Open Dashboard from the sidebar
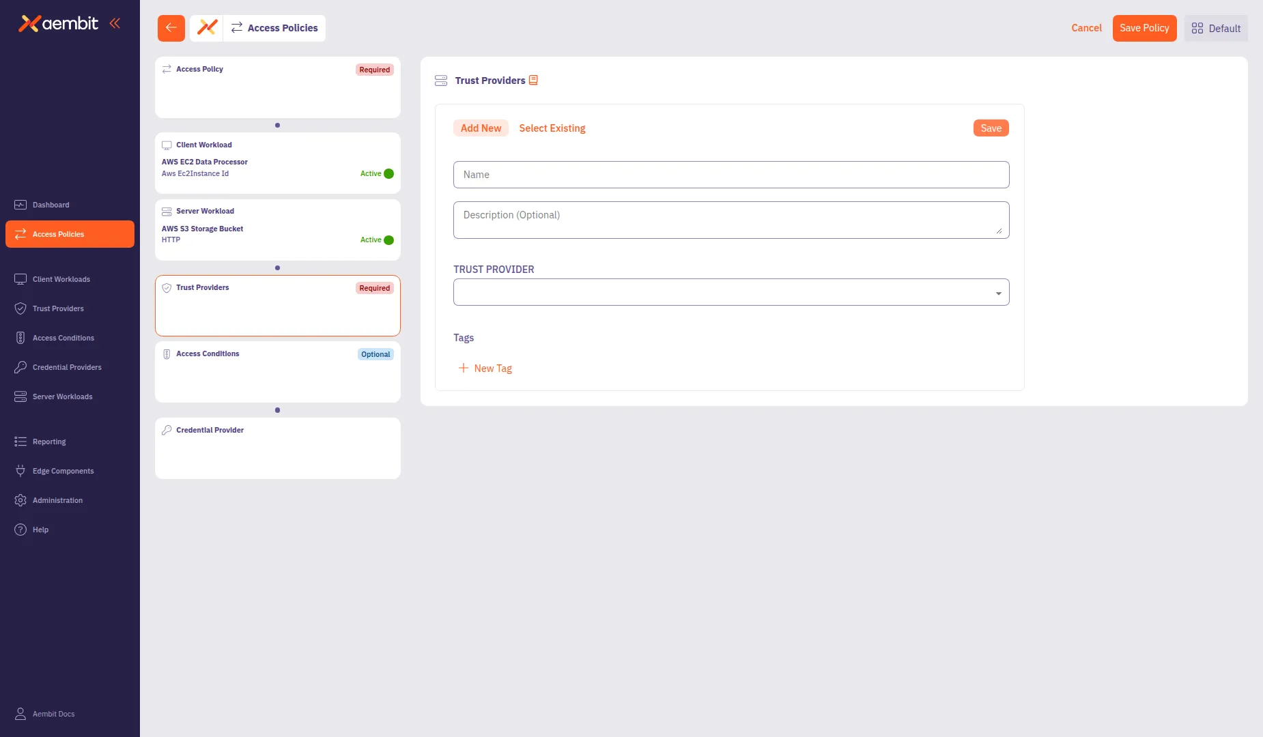 51,205
